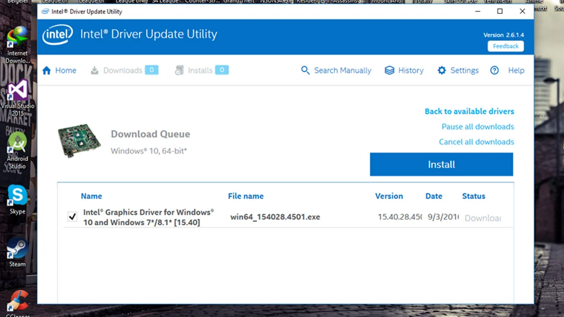The height and width of the screenshot is (317, 564).
Task: Click the motherboard image beside Download Queue
Action: pos(79,142)
